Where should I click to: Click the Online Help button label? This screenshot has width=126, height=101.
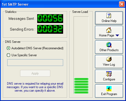(x=109, y=21)
